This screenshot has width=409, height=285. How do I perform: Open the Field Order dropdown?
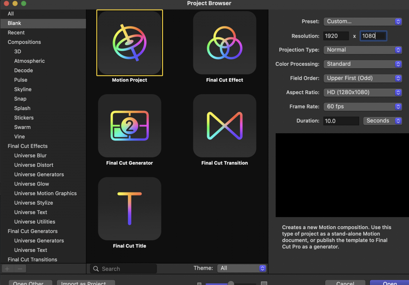pos(363,78)
